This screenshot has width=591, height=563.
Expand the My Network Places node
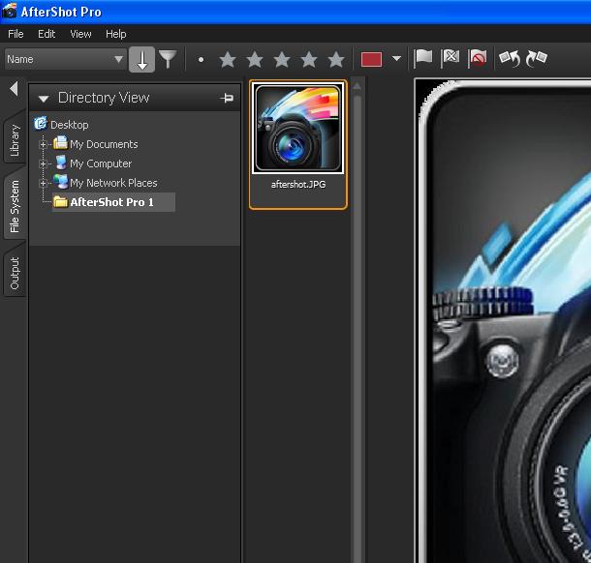click(x=43, y=183)
